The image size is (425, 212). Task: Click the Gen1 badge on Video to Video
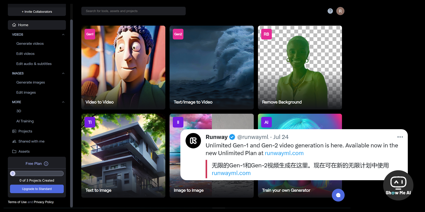coord(90,34)
